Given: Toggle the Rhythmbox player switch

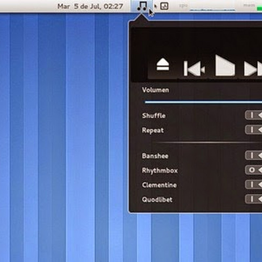Looking at the screenshot, I should click(253, 170).
